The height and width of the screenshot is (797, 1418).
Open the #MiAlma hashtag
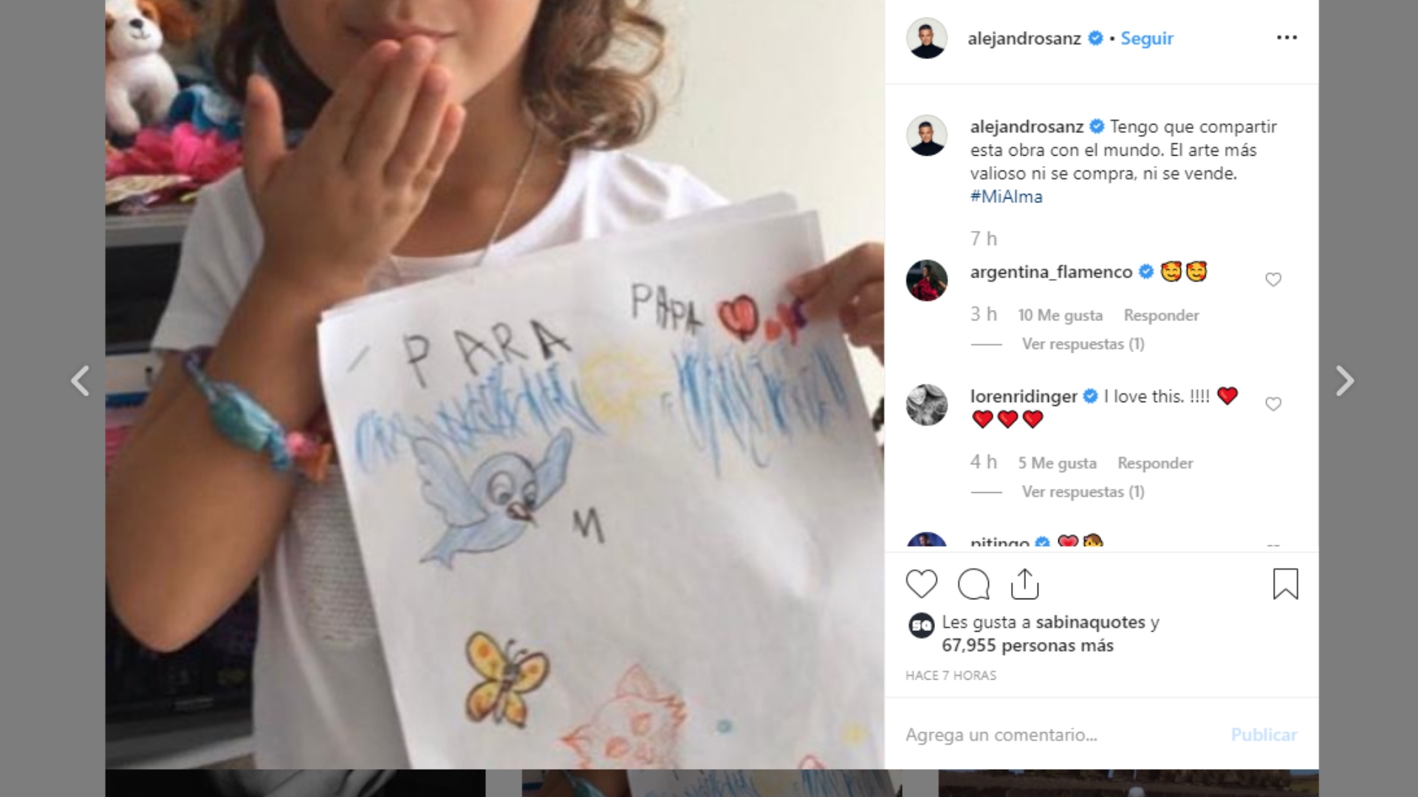point(1006,196)
